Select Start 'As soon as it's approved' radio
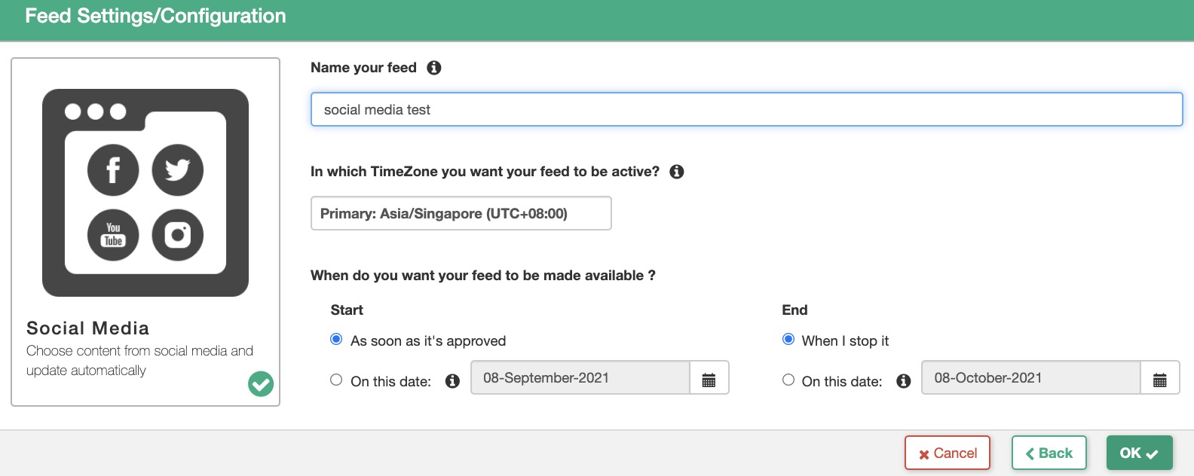1194x476 pixels. tap(336, 340)
